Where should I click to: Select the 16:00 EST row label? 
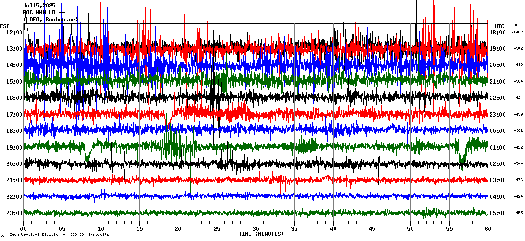pyautogui.click(x=14, y=98)
